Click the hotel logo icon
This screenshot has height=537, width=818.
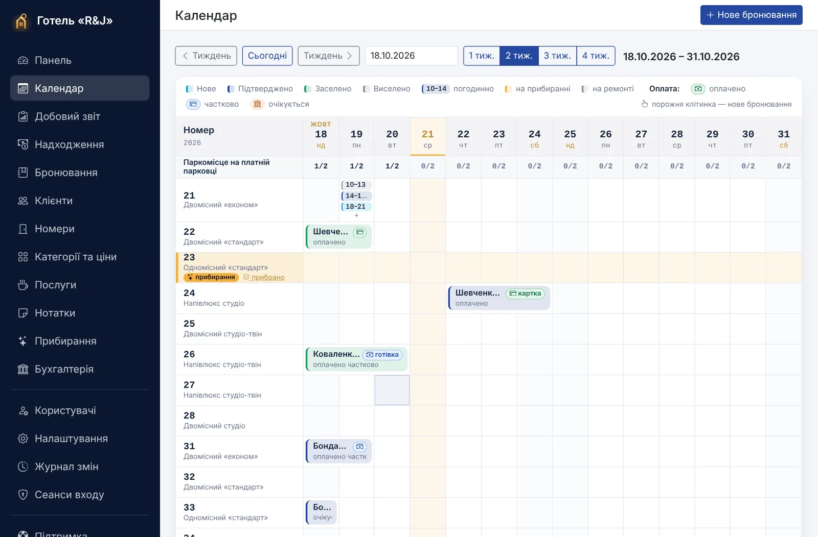coord(21,21)
